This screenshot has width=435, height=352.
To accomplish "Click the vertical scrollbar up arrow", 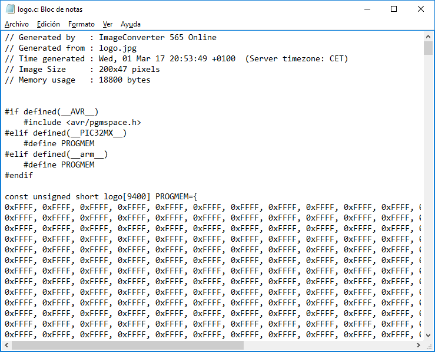I will point(428,37).
